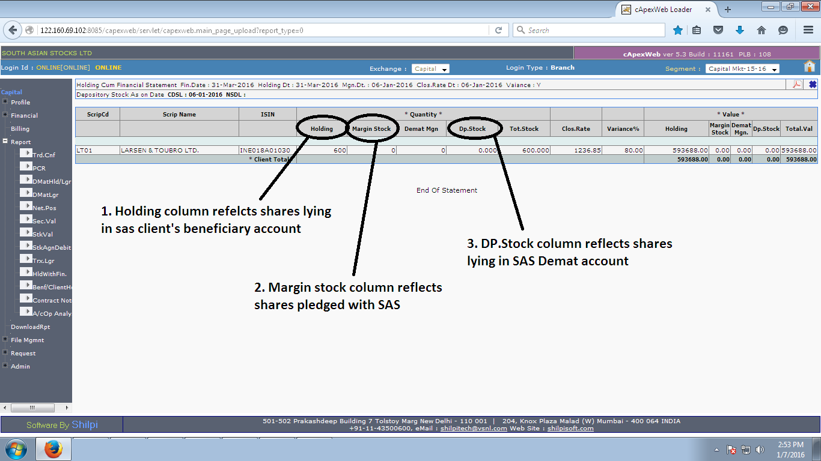Select Billing in the sidebar
This screenshot has height=461, width=821.
[20, 128]
